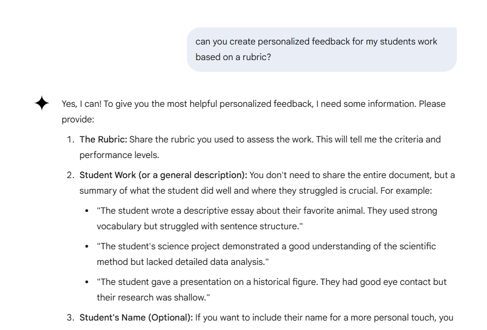Click the text "method but lacked detailed data analysis."

point(182,262)
